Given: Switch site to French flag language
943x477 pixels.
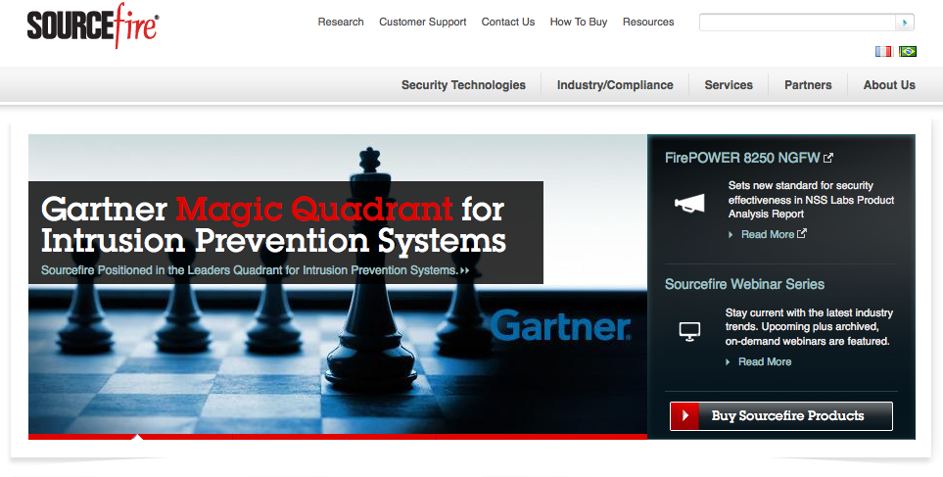Looking at the screenshot, I should [x=883, y=52].
